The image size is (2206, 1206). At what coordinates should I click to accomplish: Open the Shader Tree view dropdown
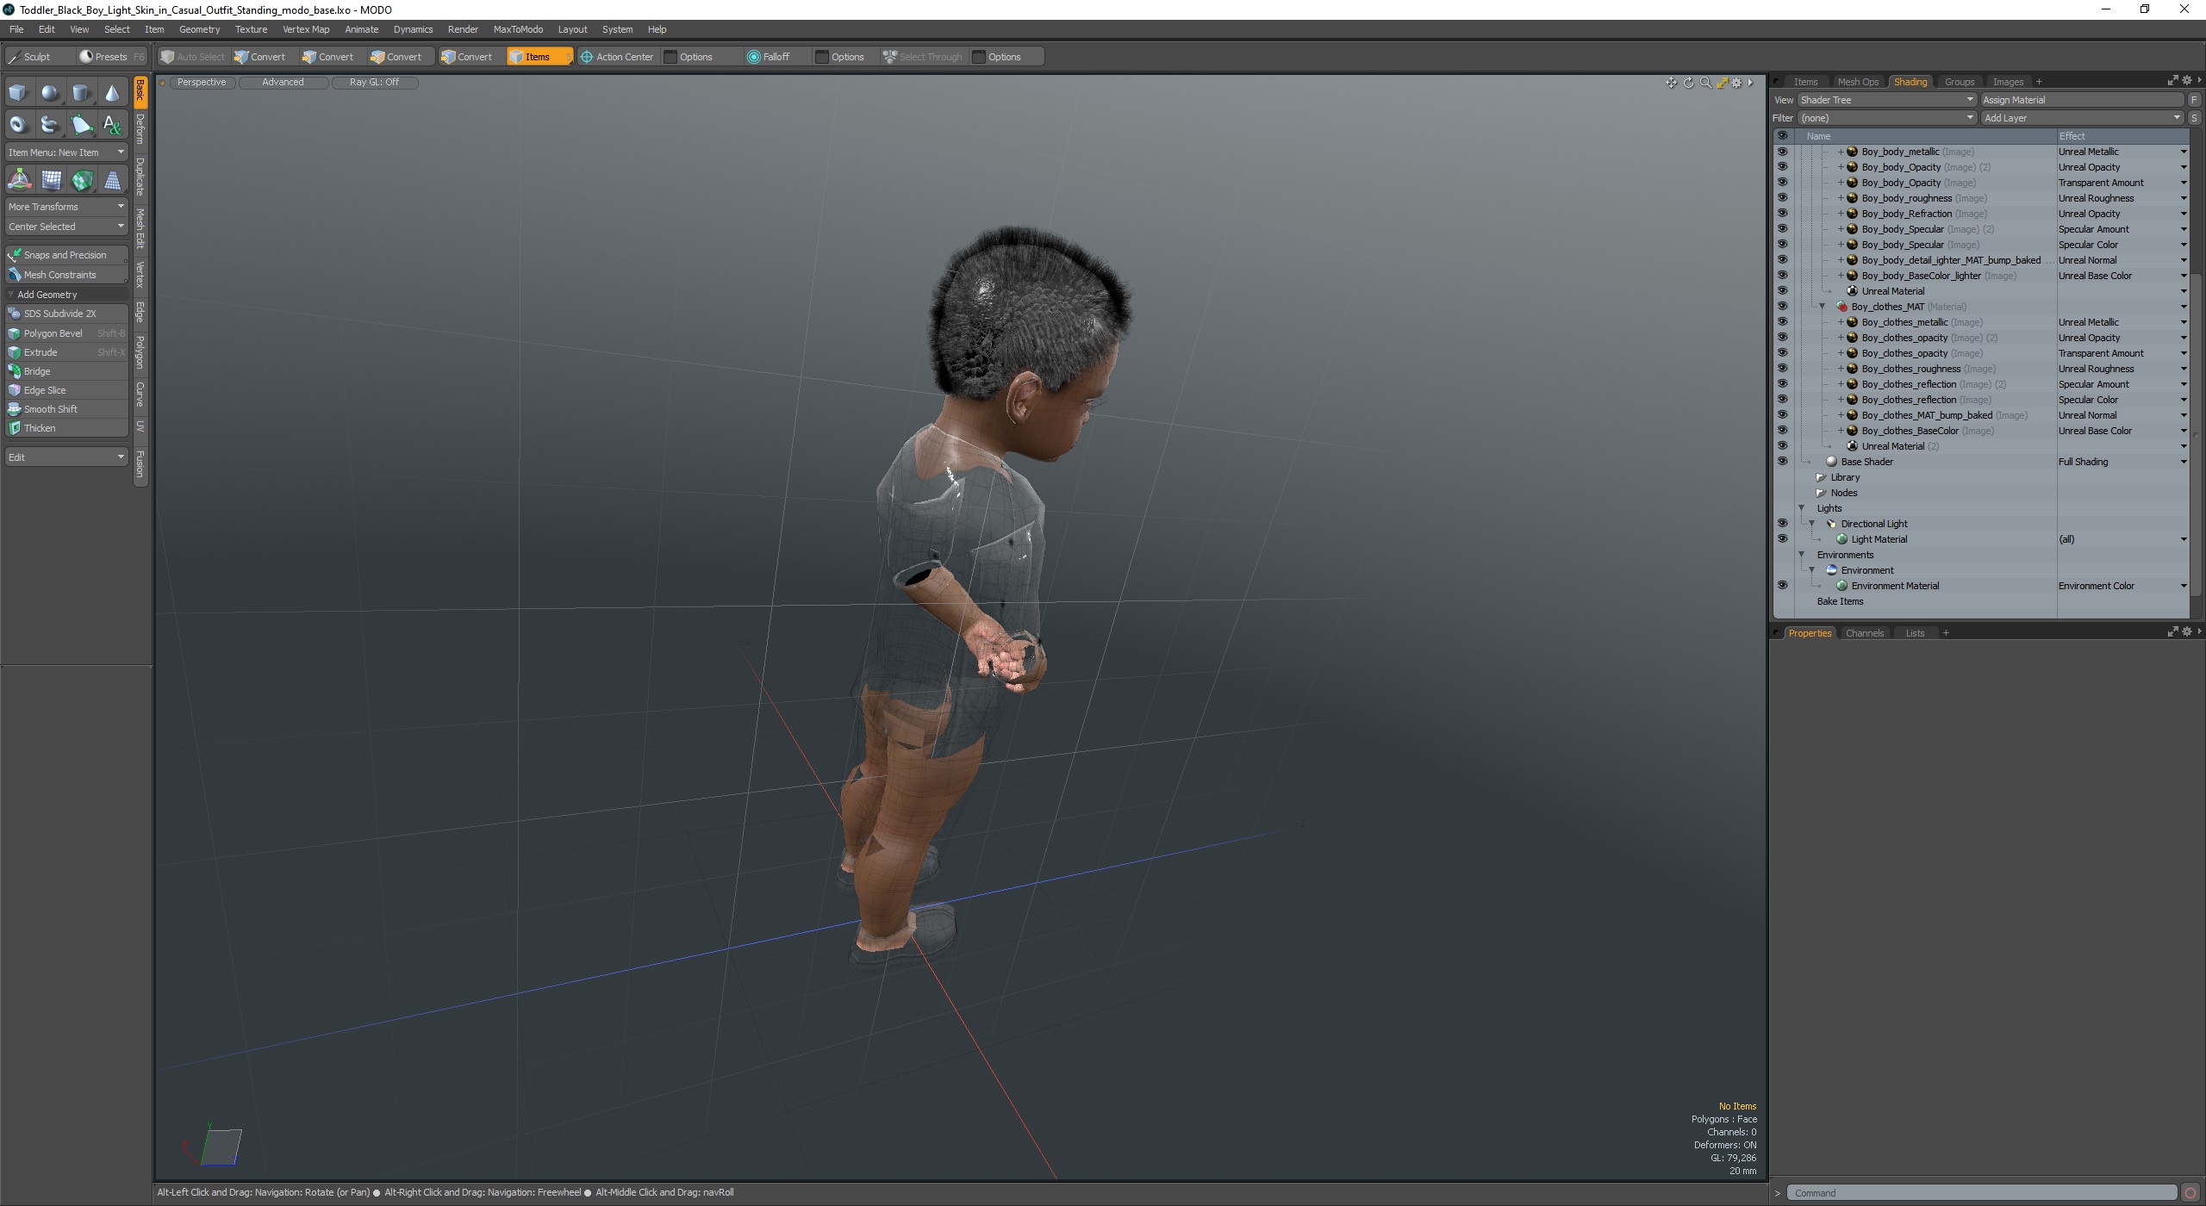pyautogui.click(x=1886, y=100)
